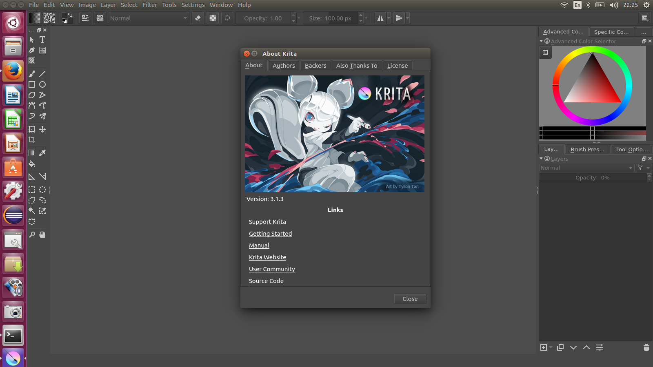Select the Rectangle tool in the toolbox
Viewport: 653px width, 367px height.
32,84
